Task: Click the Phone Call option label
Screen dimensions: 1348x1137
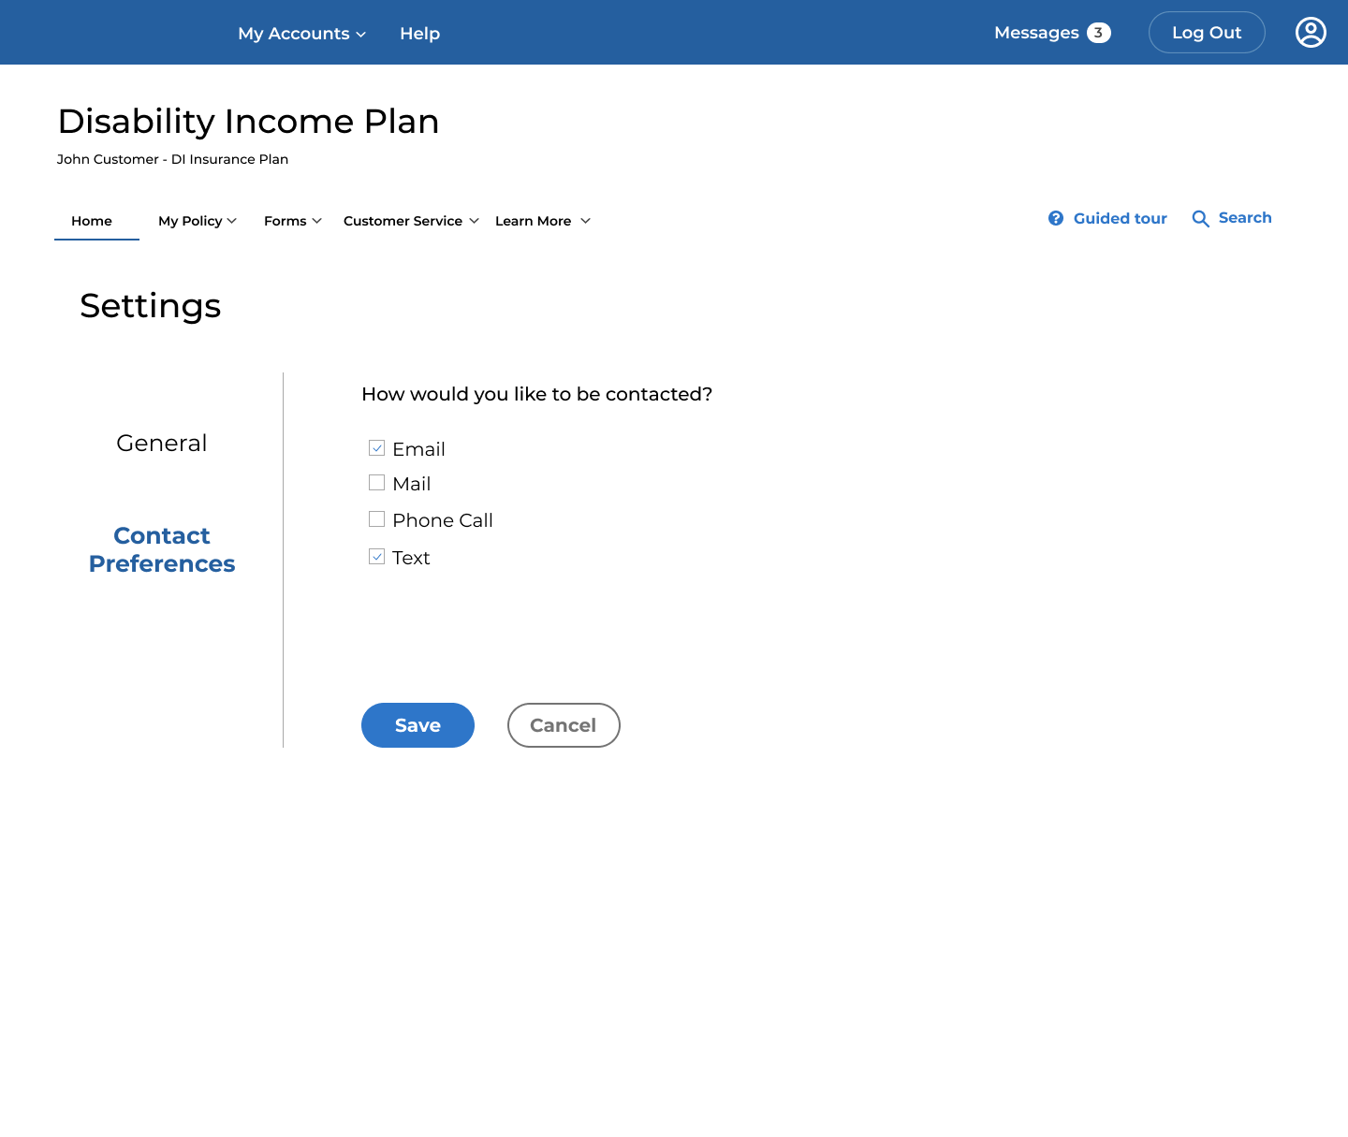Action: (443, 520)
